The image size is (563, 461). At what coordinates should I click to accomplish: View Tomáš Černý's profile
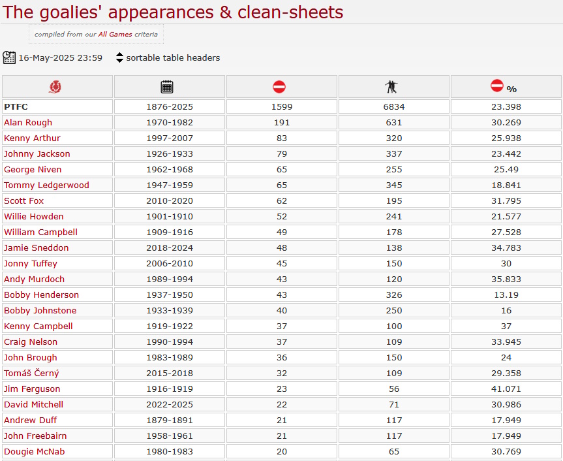[31, 374]
